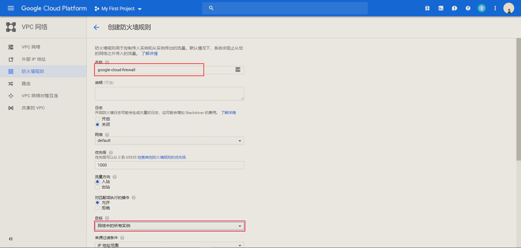Image resolution: width=521 pixels, height=248 pixels.
Task: Click the 说明 description text area
Action: click(170, 94)
